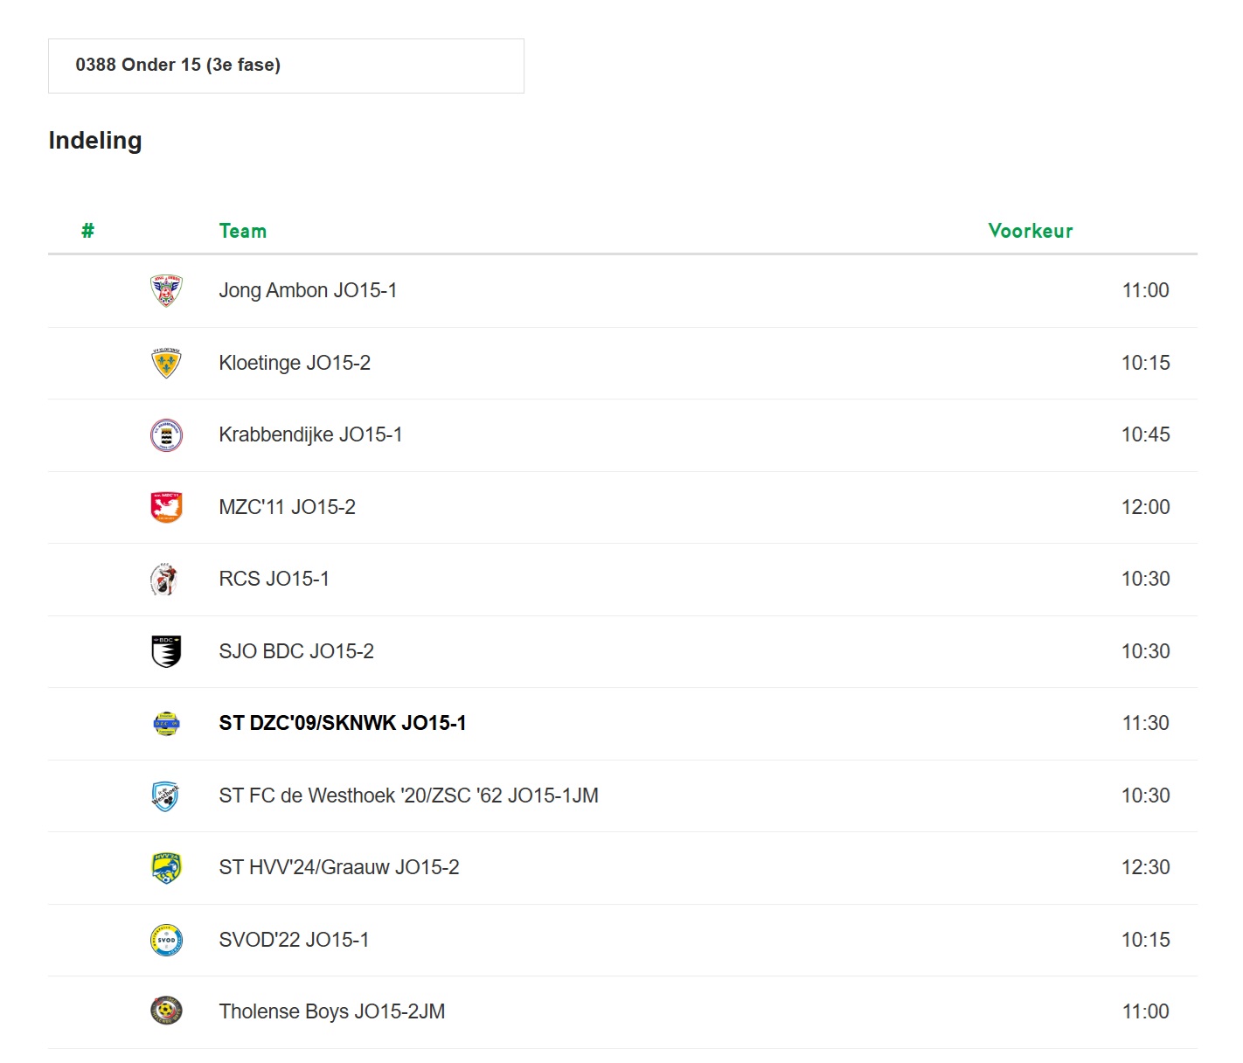1243x1063 pixels.
Task: Open team Jong Ambon JO15-1
Action: coord(308,290)
